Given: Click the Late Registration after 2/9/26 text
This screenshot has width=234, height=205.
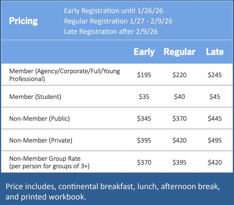Looking at the screenshot, I should coord(111,32).
